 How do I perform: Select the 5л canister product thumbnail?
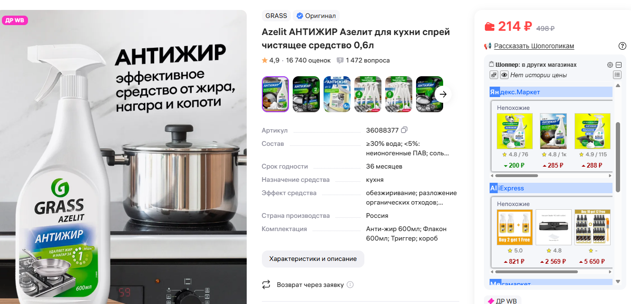click(337, 94)
